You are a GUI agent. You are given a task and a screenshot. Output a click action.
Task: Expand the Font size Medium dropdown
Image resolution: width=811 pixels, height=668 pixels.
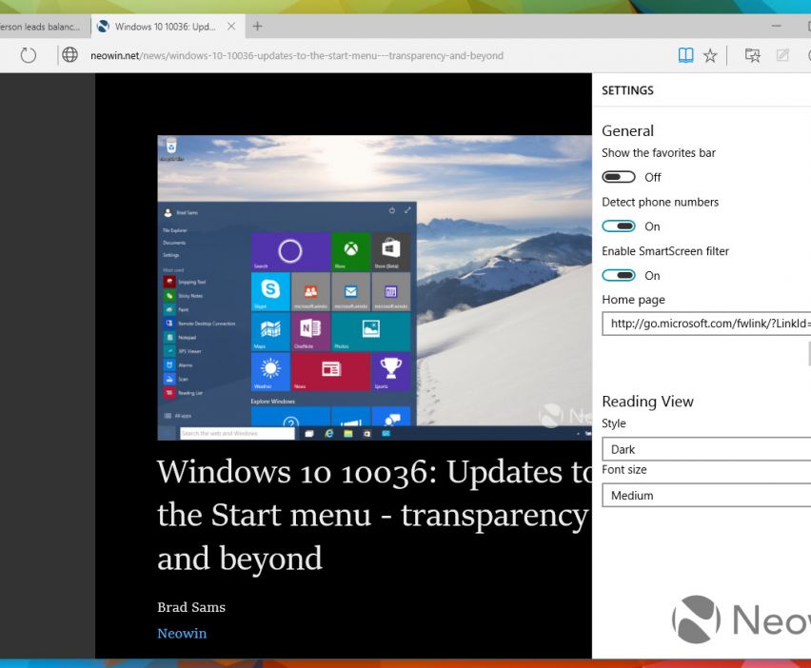(x=705, y=496)
